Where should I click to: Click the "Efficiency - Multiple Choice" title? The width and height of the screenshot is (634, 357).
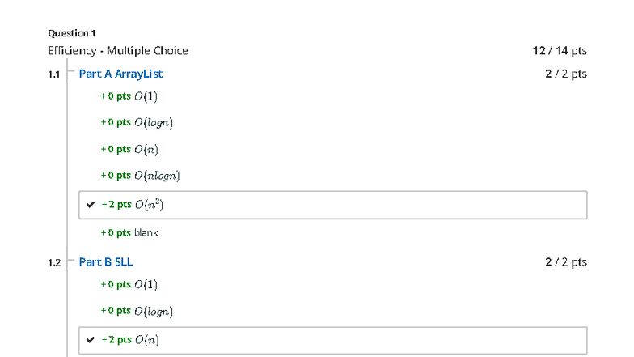118,51
